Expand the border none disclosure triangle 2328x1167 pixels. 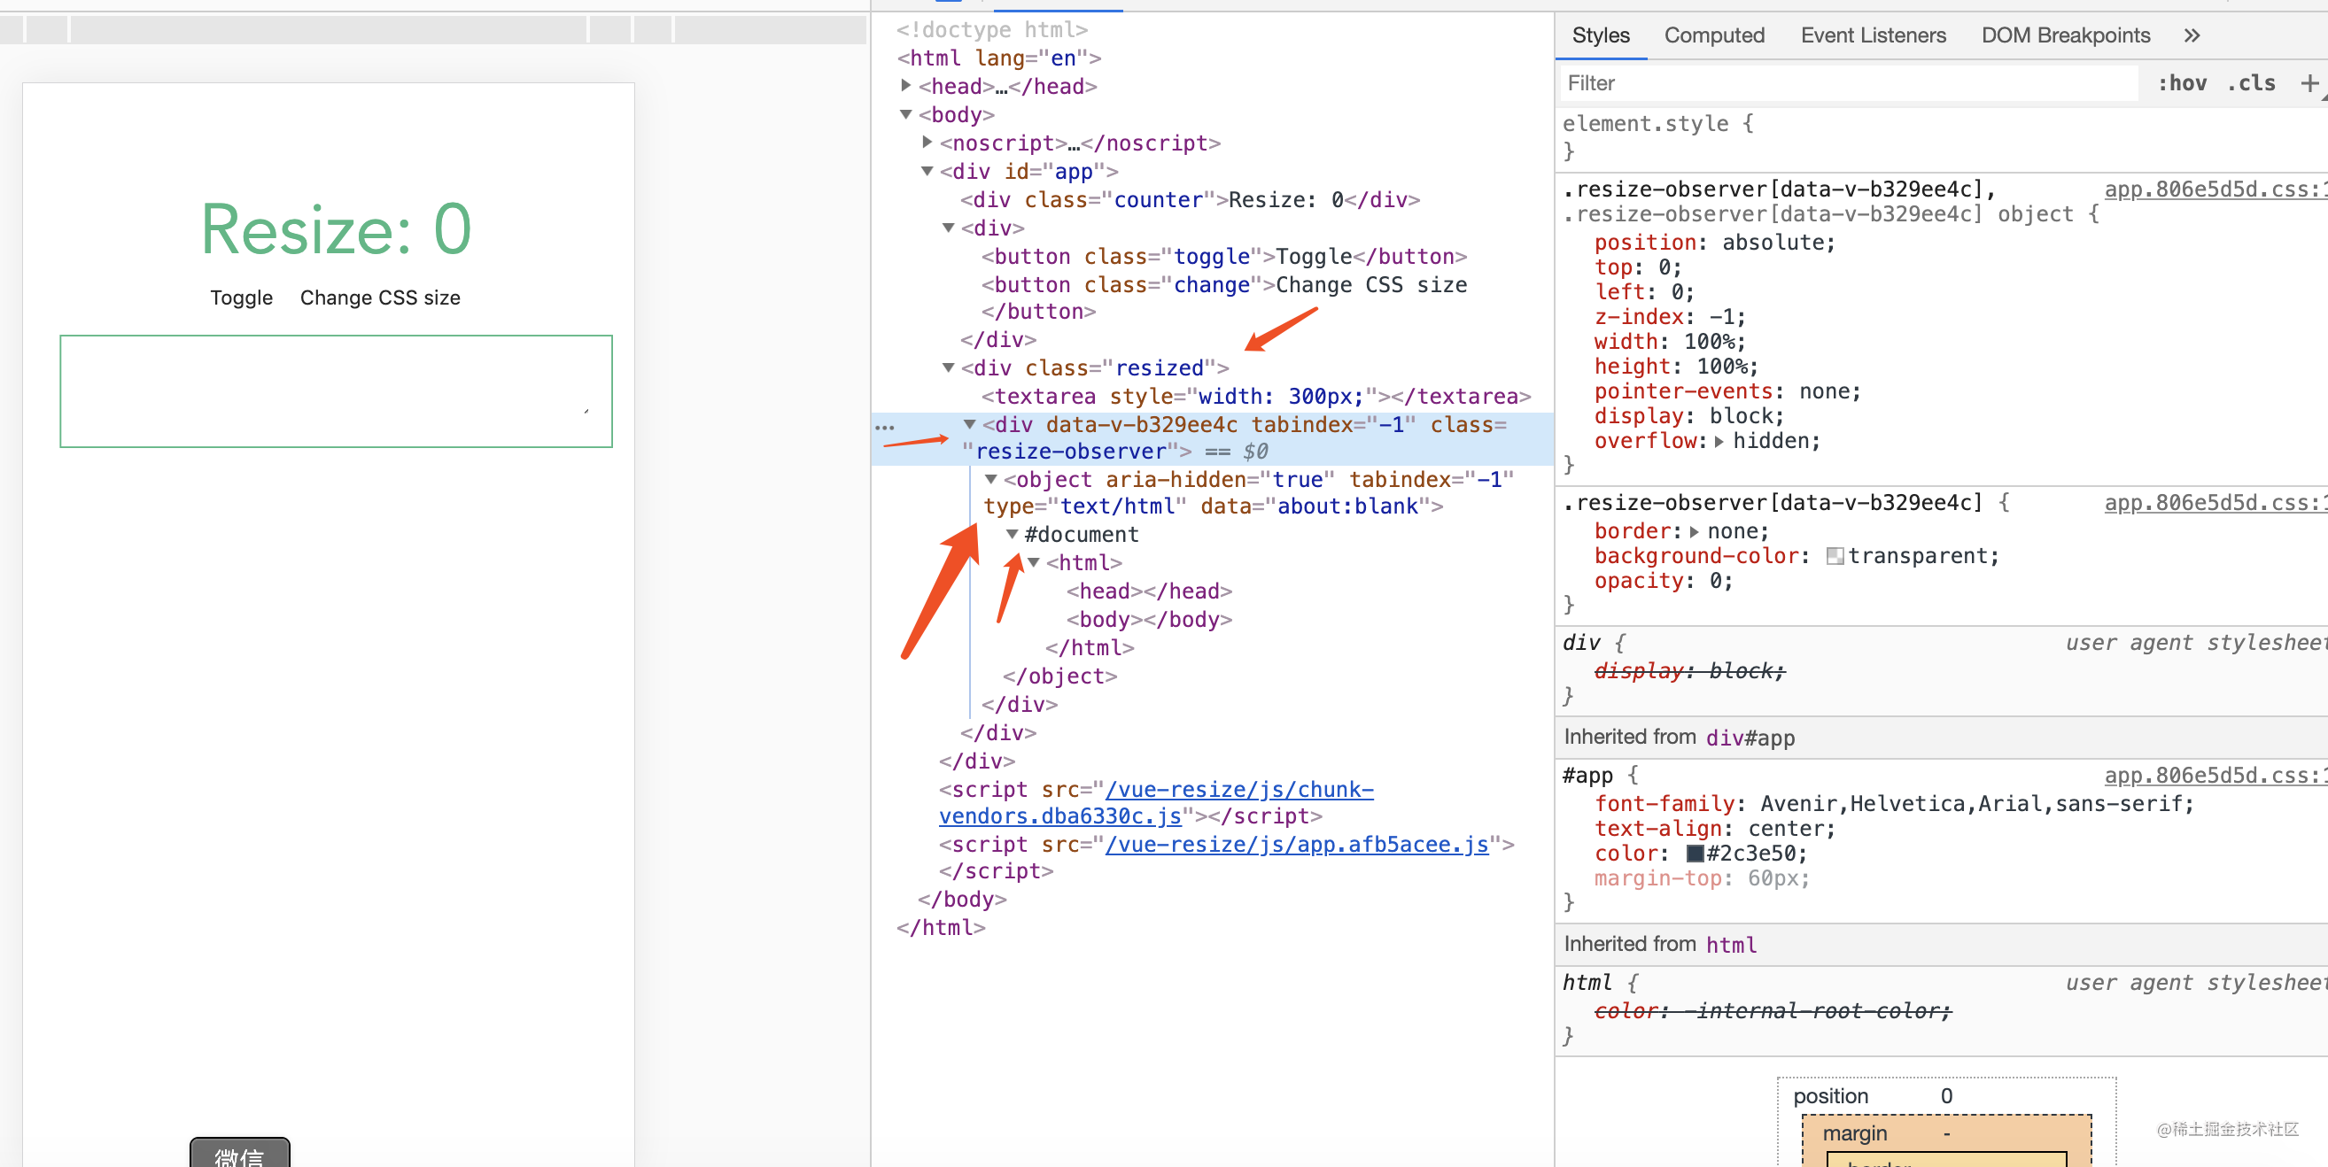tap(1696, 531)
